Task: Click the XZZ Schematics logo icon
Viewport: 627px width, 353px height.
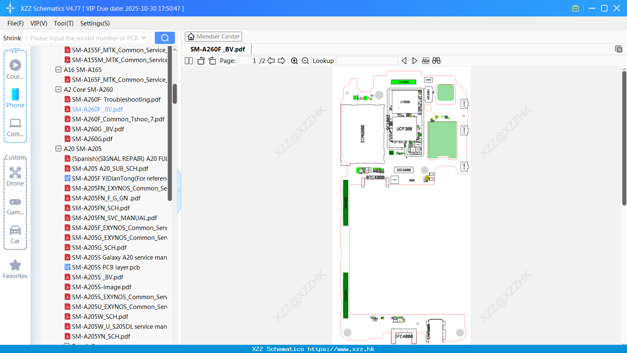Action: (10, 8)
